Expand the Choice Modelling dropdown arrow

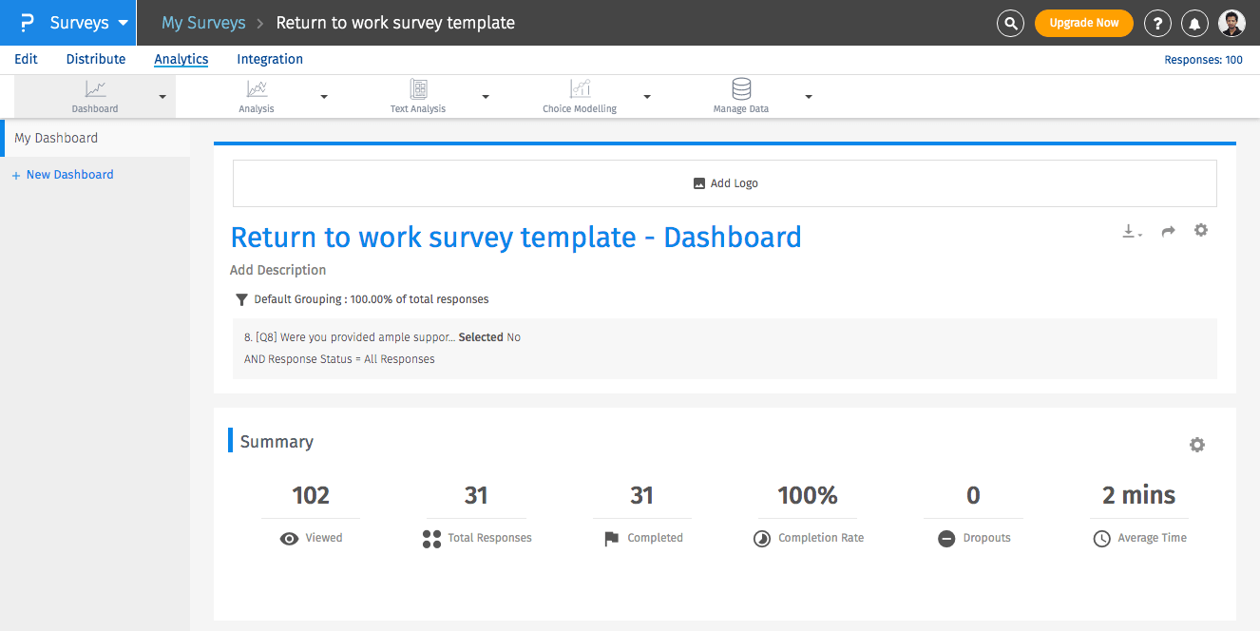click(647, 97)
